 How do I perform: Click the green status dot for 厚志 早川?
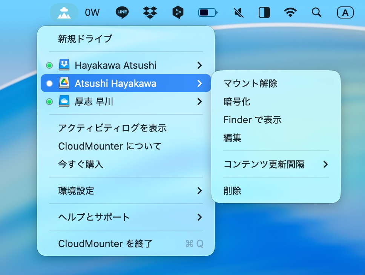click(x=49, y=102)
